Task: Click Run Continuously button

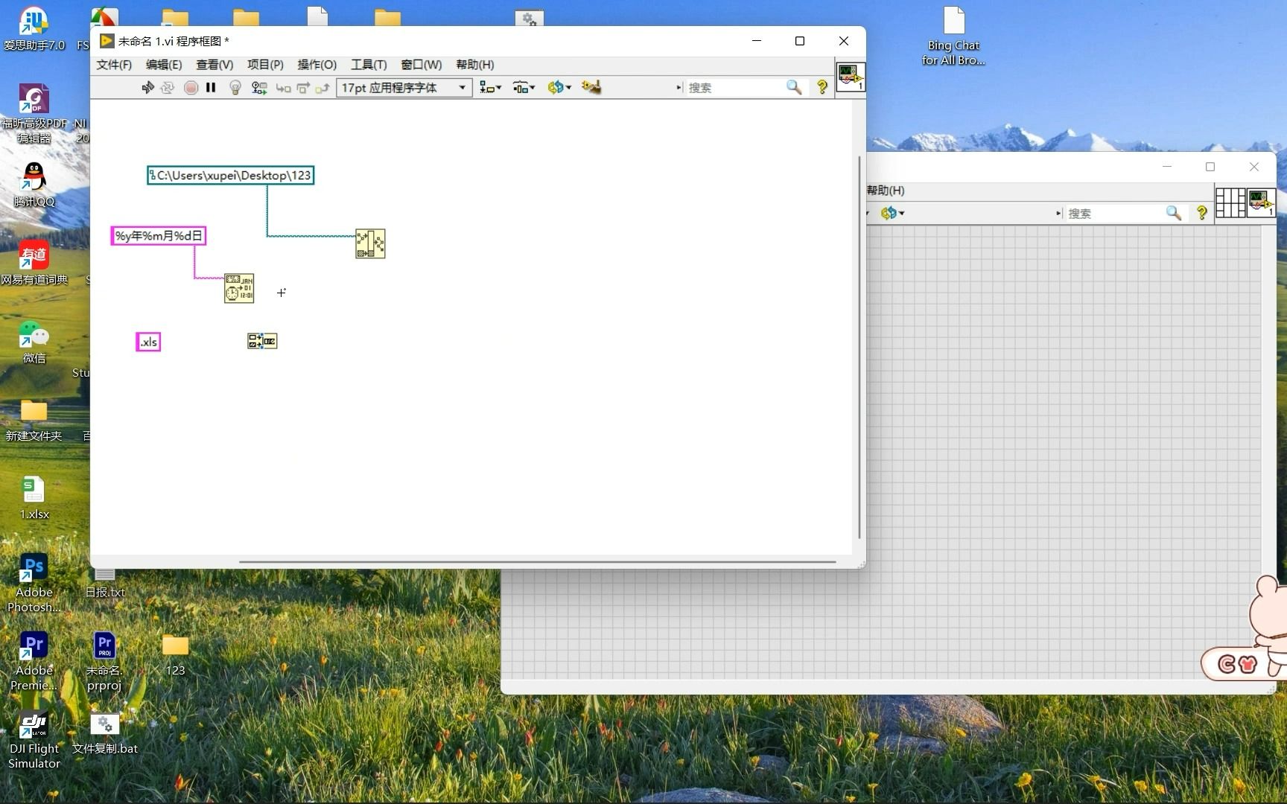Action: (x=168, y=88)
